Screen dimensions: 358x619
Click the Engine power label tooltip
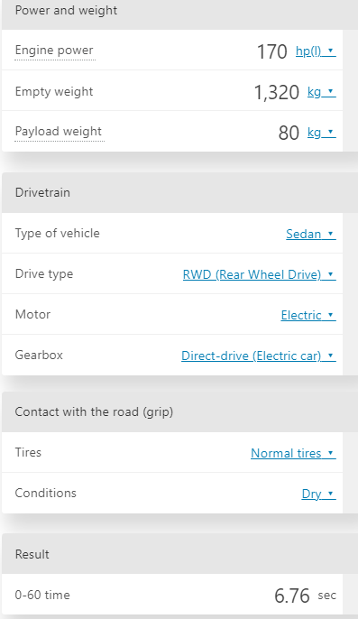[x=54, y=51]
